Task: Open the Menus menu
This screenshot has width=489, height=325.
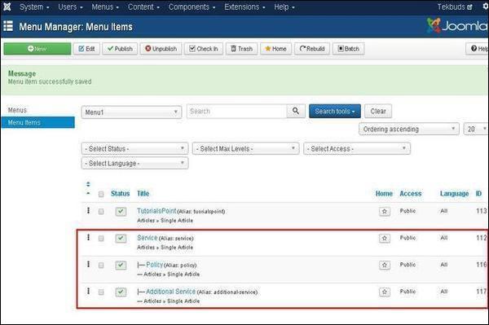Action: point(105,7)
